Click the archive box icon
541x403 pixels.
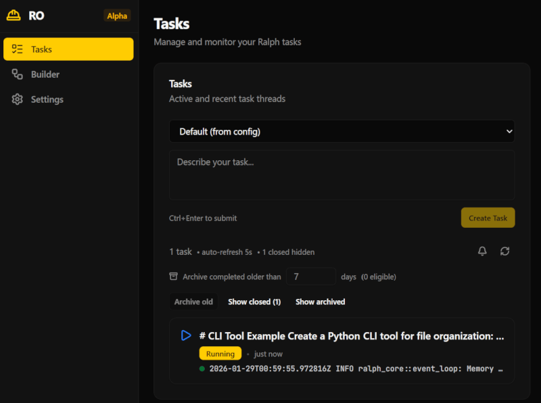[174, 277]
